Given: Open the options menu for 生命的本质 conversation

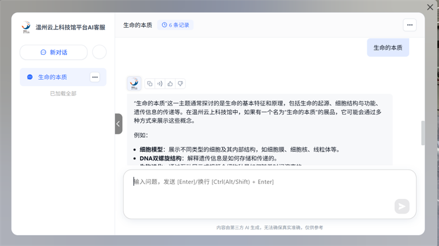Looking at the screenshot, I should (95, 77).
